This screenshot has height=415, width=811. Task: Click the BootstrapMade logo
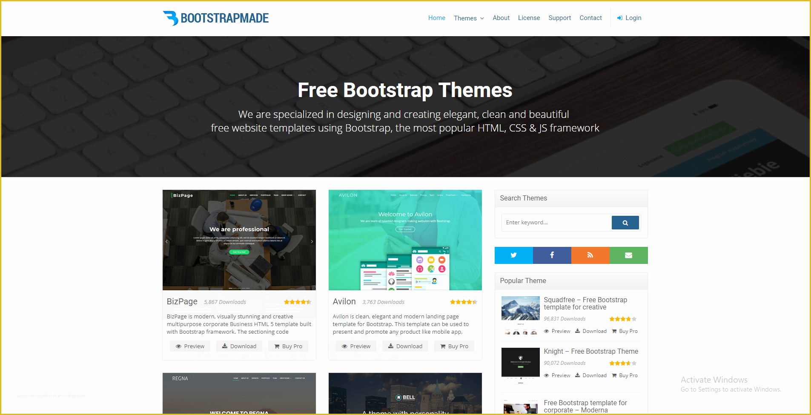point(215,18)
